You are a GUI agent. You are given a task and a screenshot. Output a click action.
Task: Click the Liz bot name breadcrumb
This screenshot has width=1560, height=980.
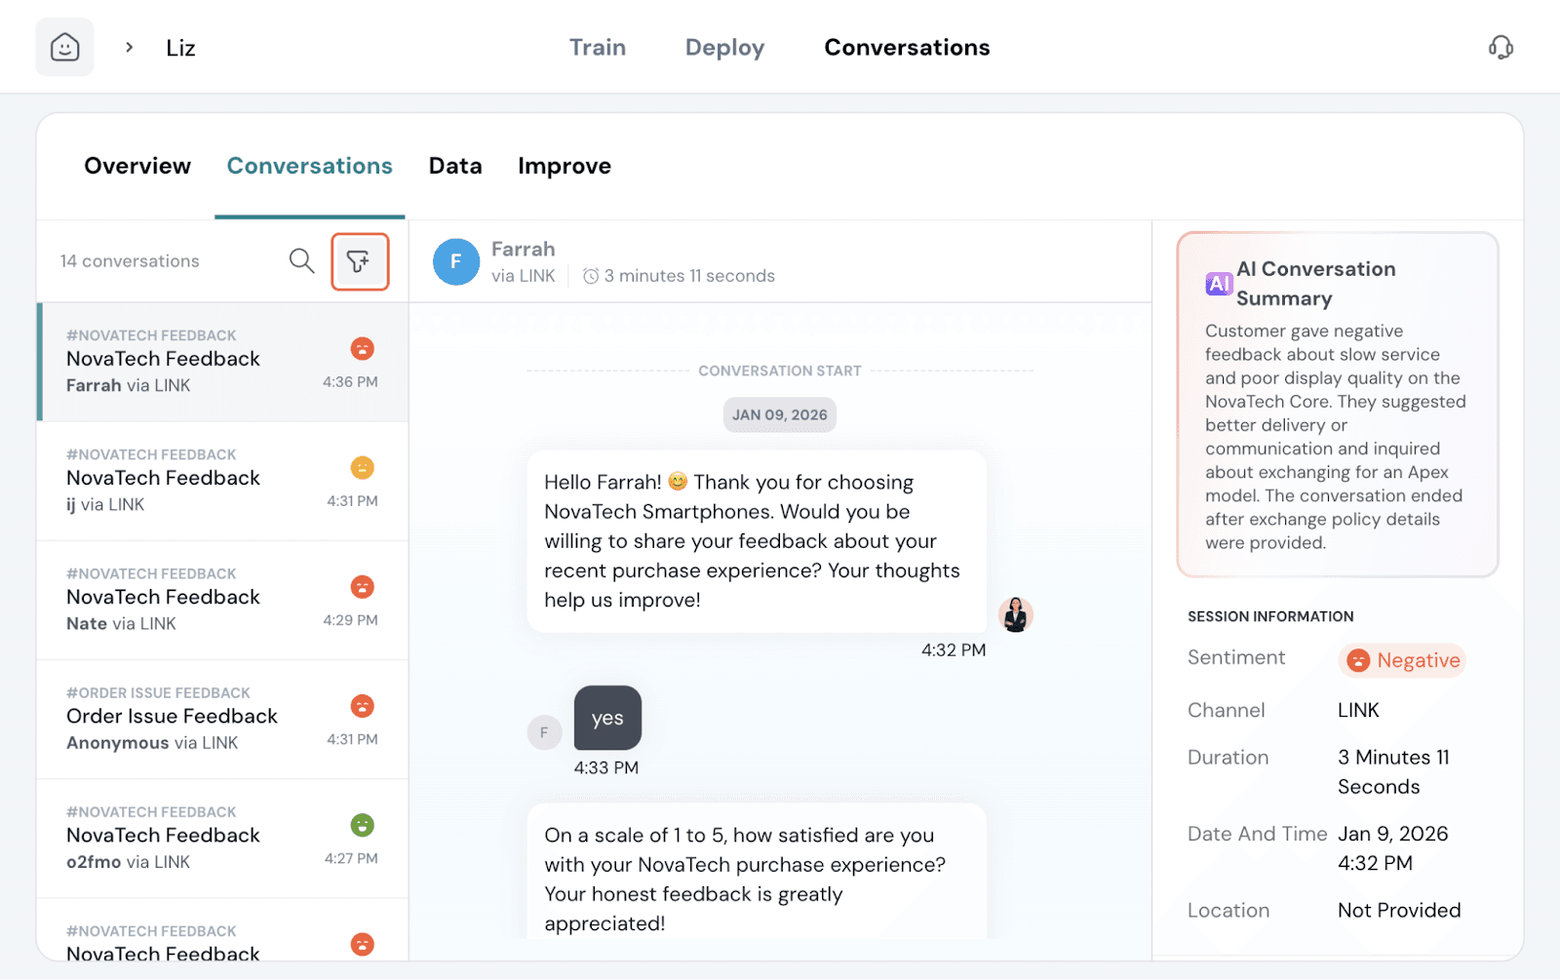click(180, 48)
